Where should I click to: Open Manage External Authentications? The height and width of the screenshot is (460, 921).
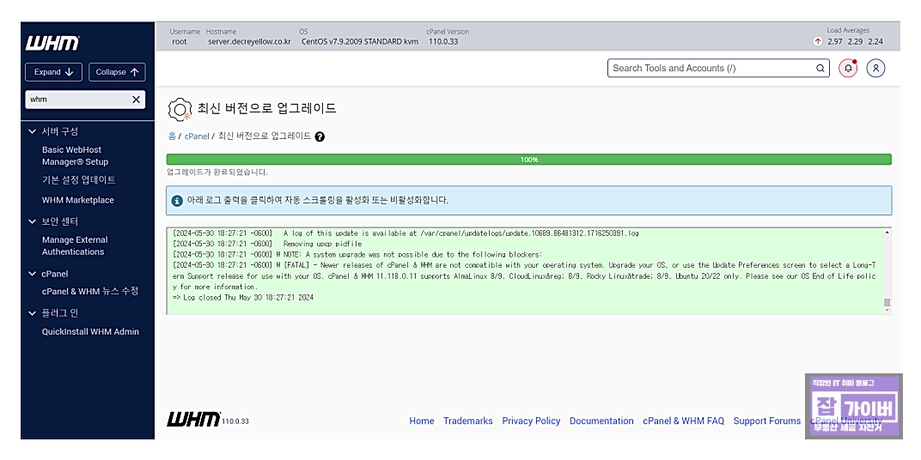pyautogui.click(x=75, y=245)
